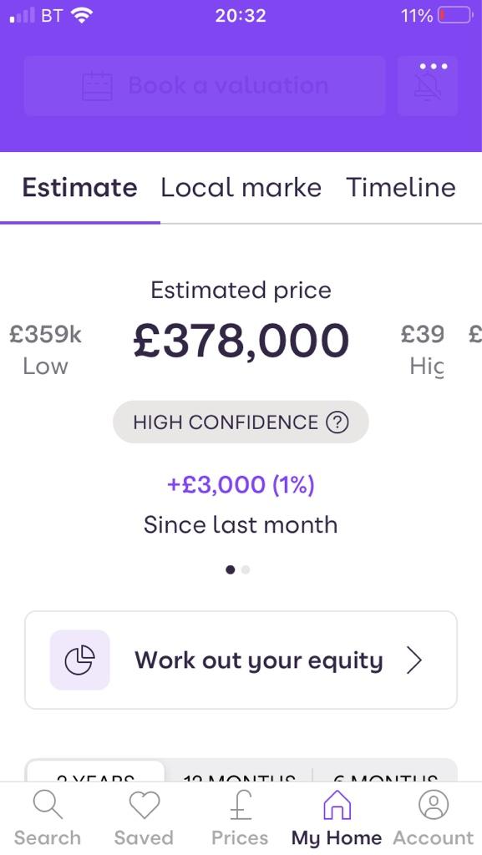Select My Home house icon

coord(337,805)
